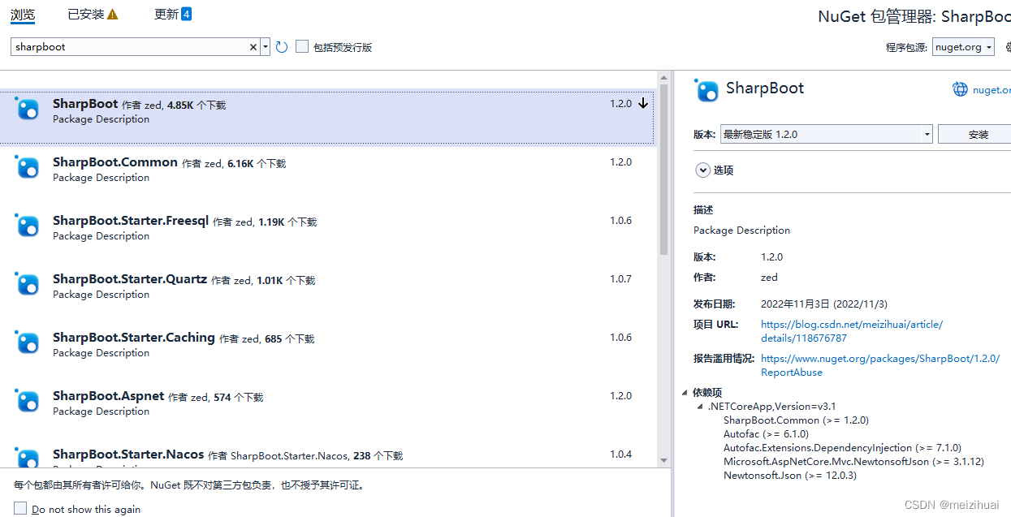The image size is (1011, 517).
Task: Click the package list scrollbar down arrow
Action: coord(663,459)
